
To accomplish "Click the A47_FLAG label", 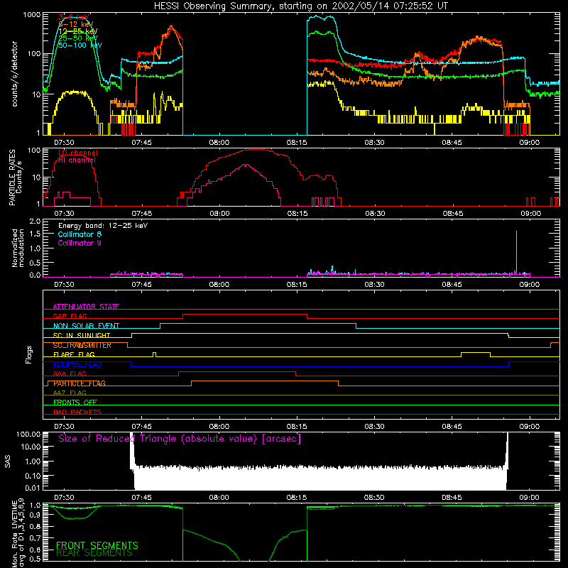I will coord(70,393).
